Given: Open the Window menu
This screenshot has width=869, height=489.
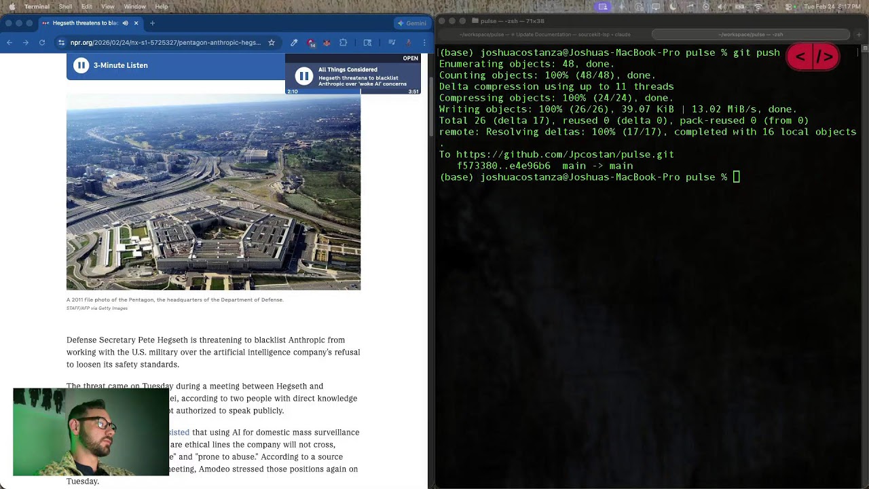Looking at the screenshot, I should point(134,7).
